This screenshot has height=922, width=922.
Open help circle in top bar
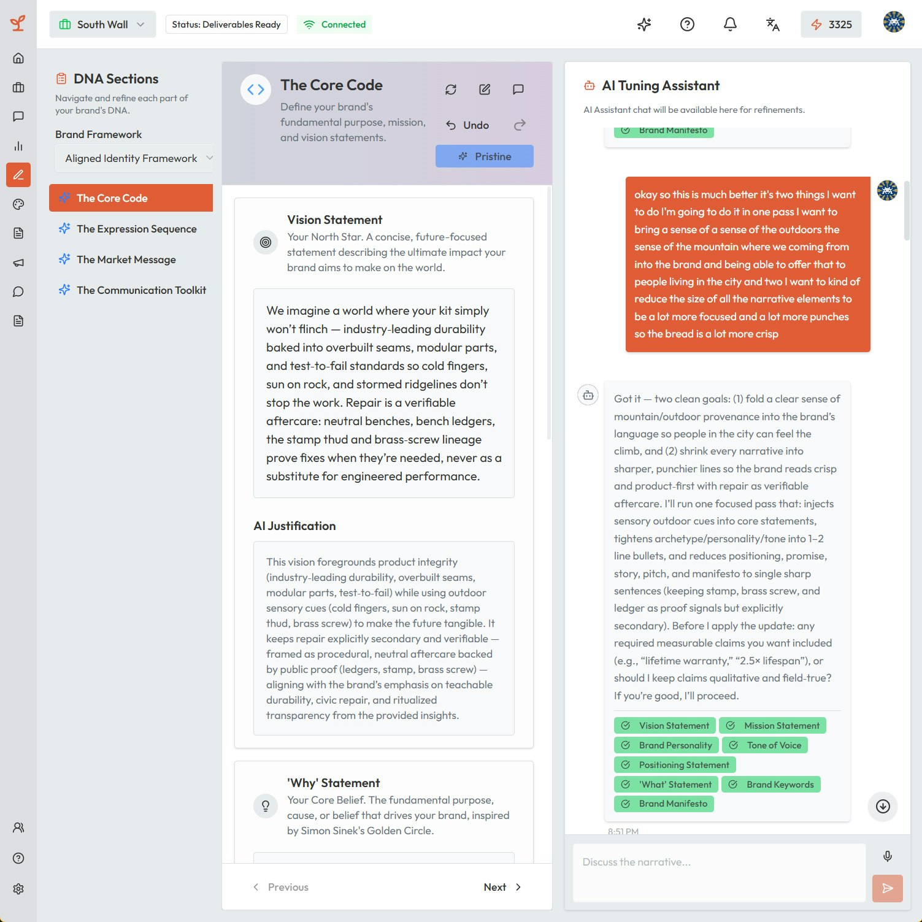point(687,25)
